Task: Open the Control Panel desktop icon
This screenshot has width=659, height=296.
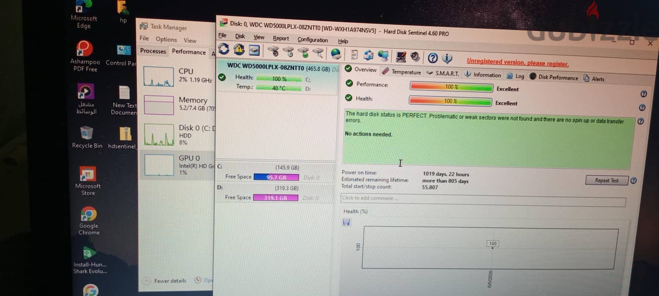Action: 122,55
